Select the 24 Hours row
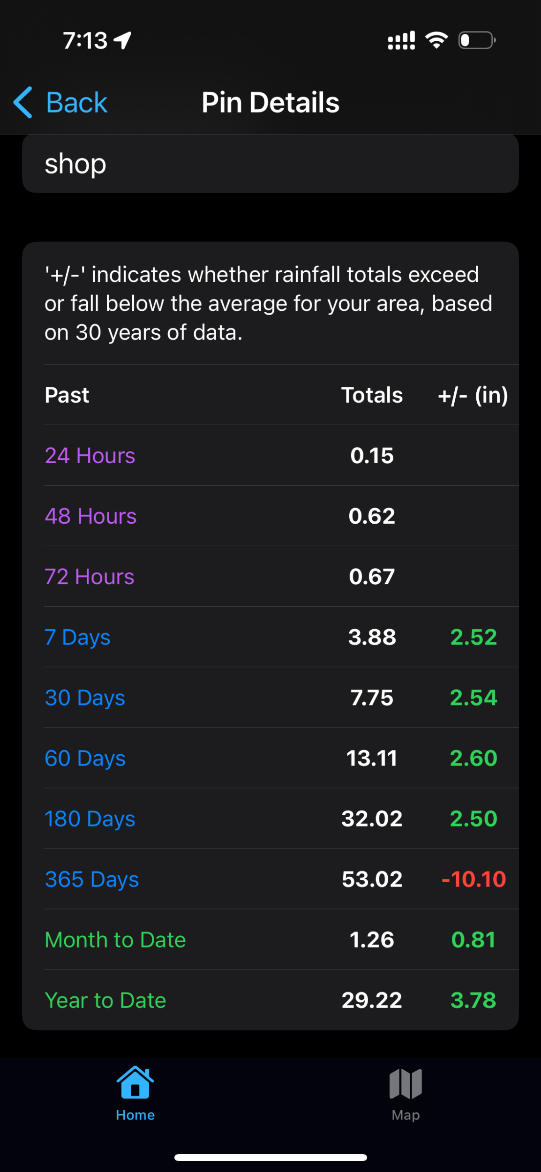The height and width of the screenshot is (1172, 541). (x=281, y=455)
